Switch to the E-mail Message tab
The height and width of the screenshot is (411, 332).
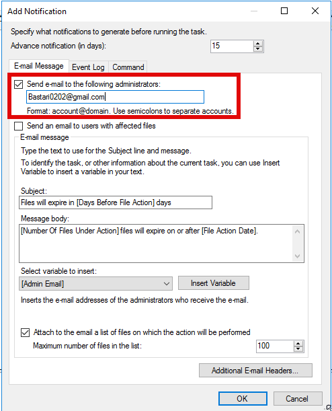[39, 66]
